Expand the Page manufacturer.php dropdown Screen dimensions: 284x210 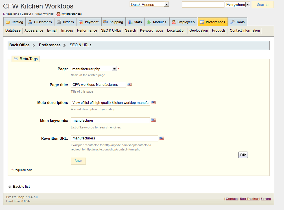(114, 69)
